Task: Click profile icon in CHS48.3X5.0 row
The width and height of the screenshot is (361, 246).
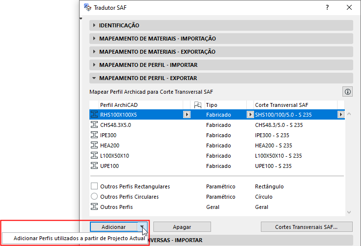Action: point(94,125)
